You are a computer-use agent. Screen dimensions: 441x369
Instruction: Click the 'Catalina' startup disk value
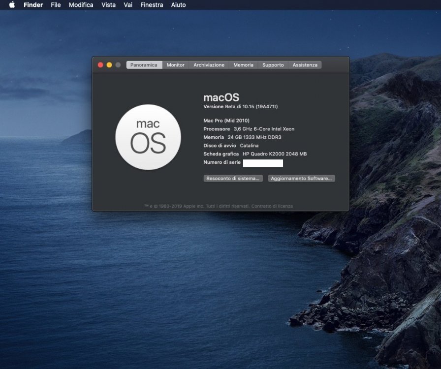coord(249,146)
